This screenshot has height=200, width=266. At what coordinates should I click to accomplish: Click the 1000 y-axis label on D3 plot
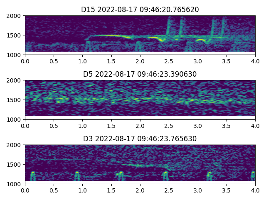point(15,184)
